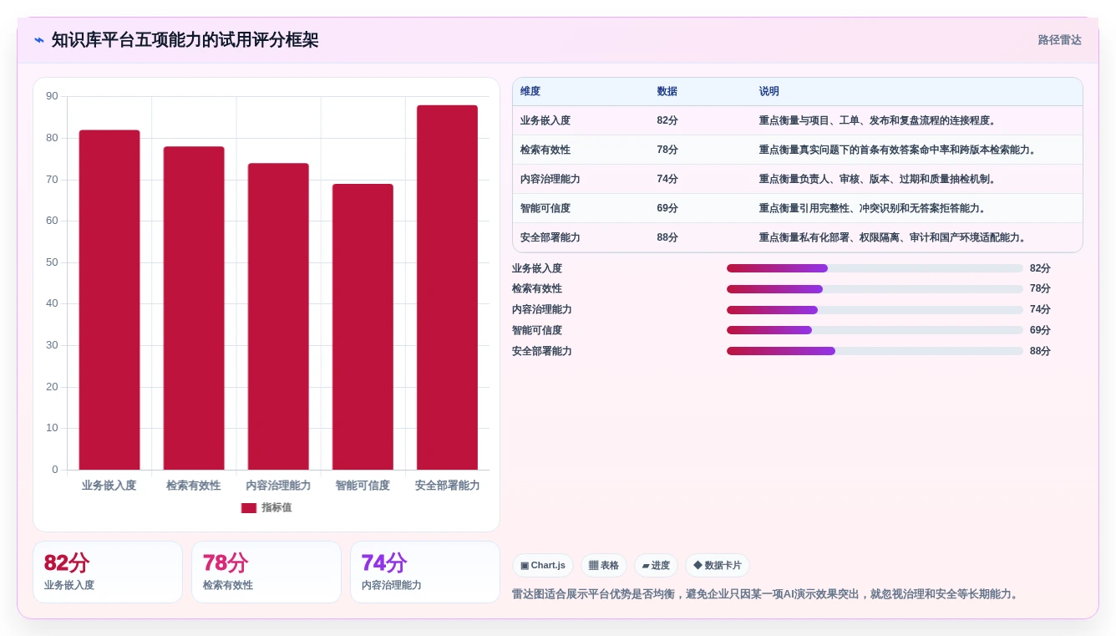Open the 74分 内容治理能力 data card
The image size is (1116, 636).
tap(425, 572)
